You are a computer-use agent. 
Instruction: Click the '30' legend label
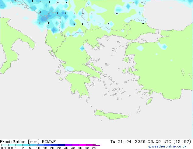click(66, 148)
